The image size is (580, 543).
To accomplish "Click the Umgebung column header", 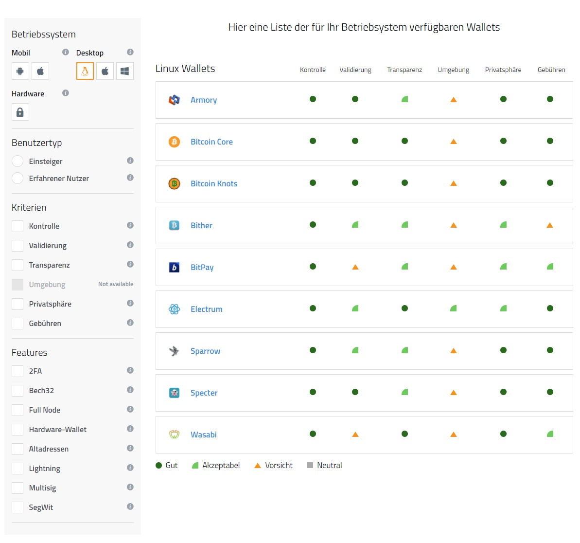I will point(454,70).
